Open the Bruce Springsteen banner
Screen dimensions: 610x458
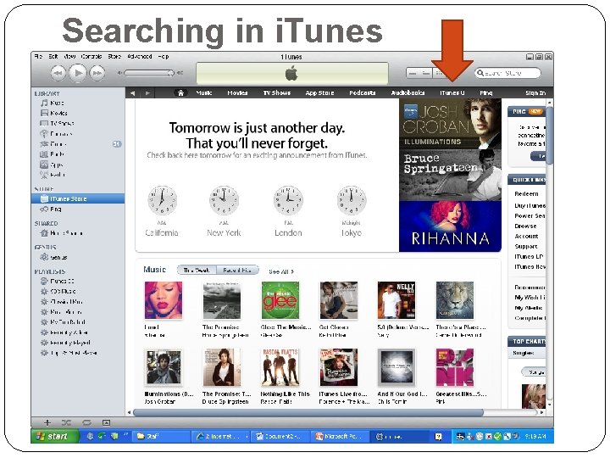point(450,176)
